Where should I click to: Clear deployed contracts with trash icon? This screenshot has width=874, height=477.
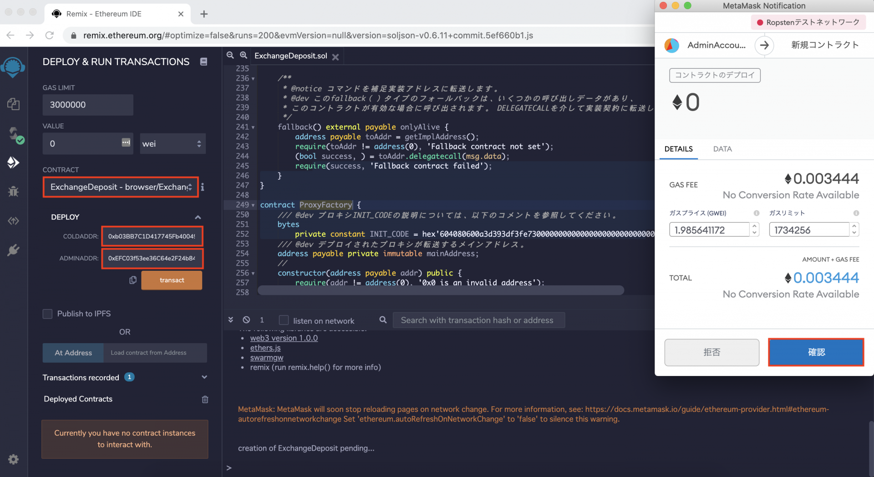point(205,399)
